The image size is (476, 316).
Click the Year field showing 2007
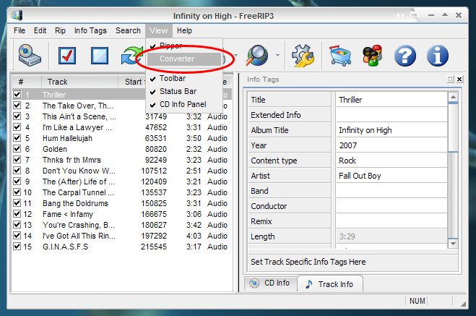(x=391, y=145)
